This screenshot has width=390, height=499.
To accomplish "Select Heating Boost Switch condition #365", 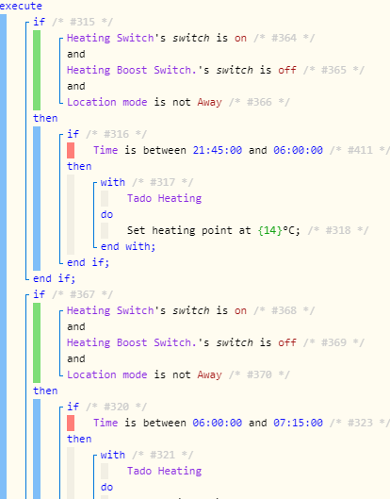I will tap(216, 70).
